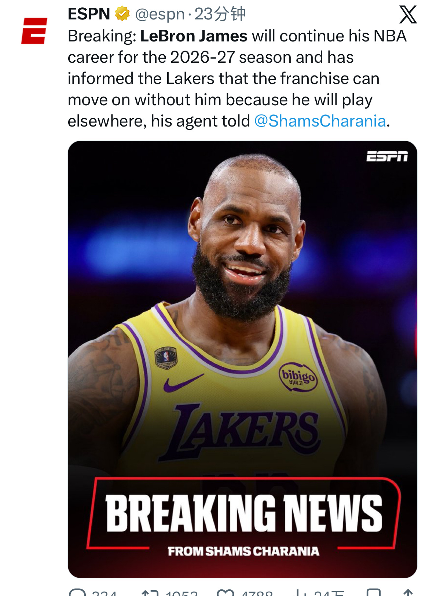The height and width of the screenshot is (596, 429).
Task: Open the reply comment icon below the post
Action: pos(77,592)
